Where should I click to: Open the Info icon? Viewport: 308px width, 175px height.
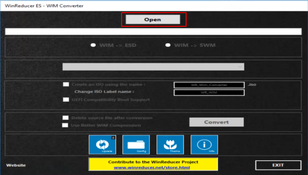click(204, 144)
